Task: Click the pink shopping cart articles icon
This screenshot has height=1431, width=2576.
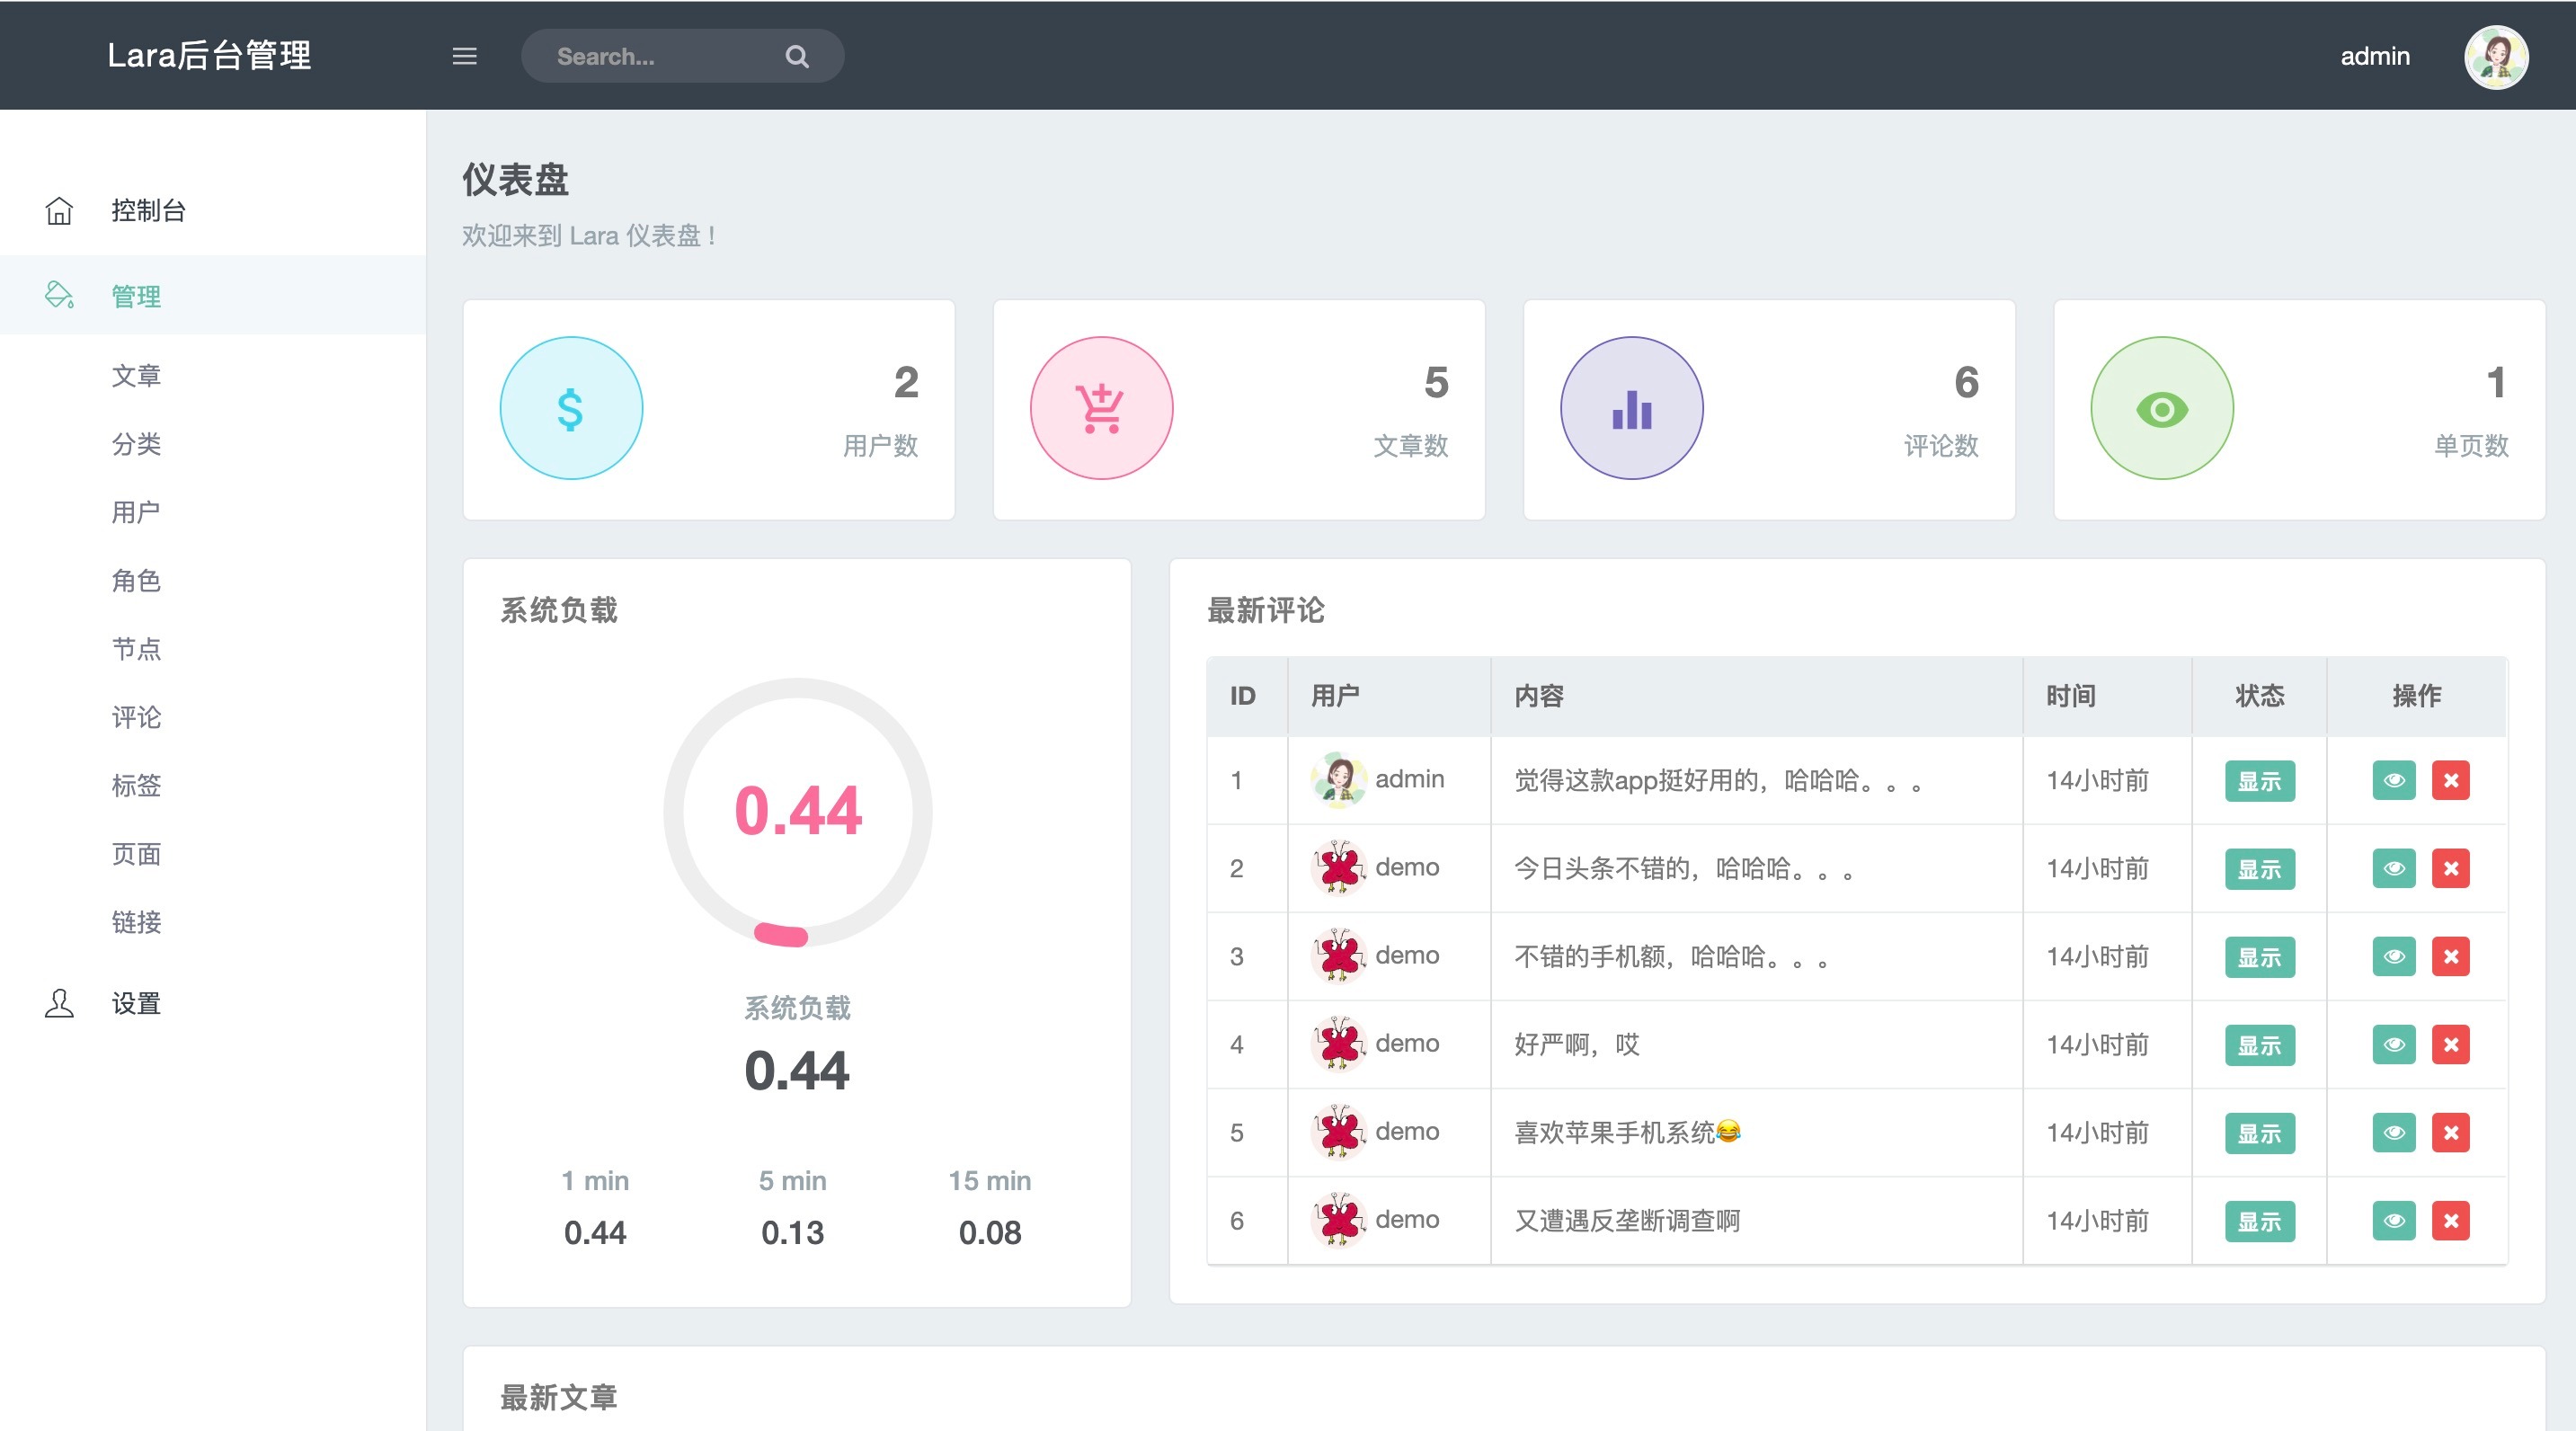Action: point(1101,408)
